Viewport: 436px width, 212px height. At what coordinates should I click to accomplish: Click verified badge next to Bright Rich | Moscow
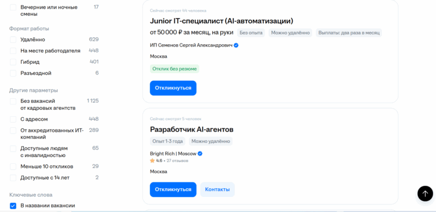[200, 154]
